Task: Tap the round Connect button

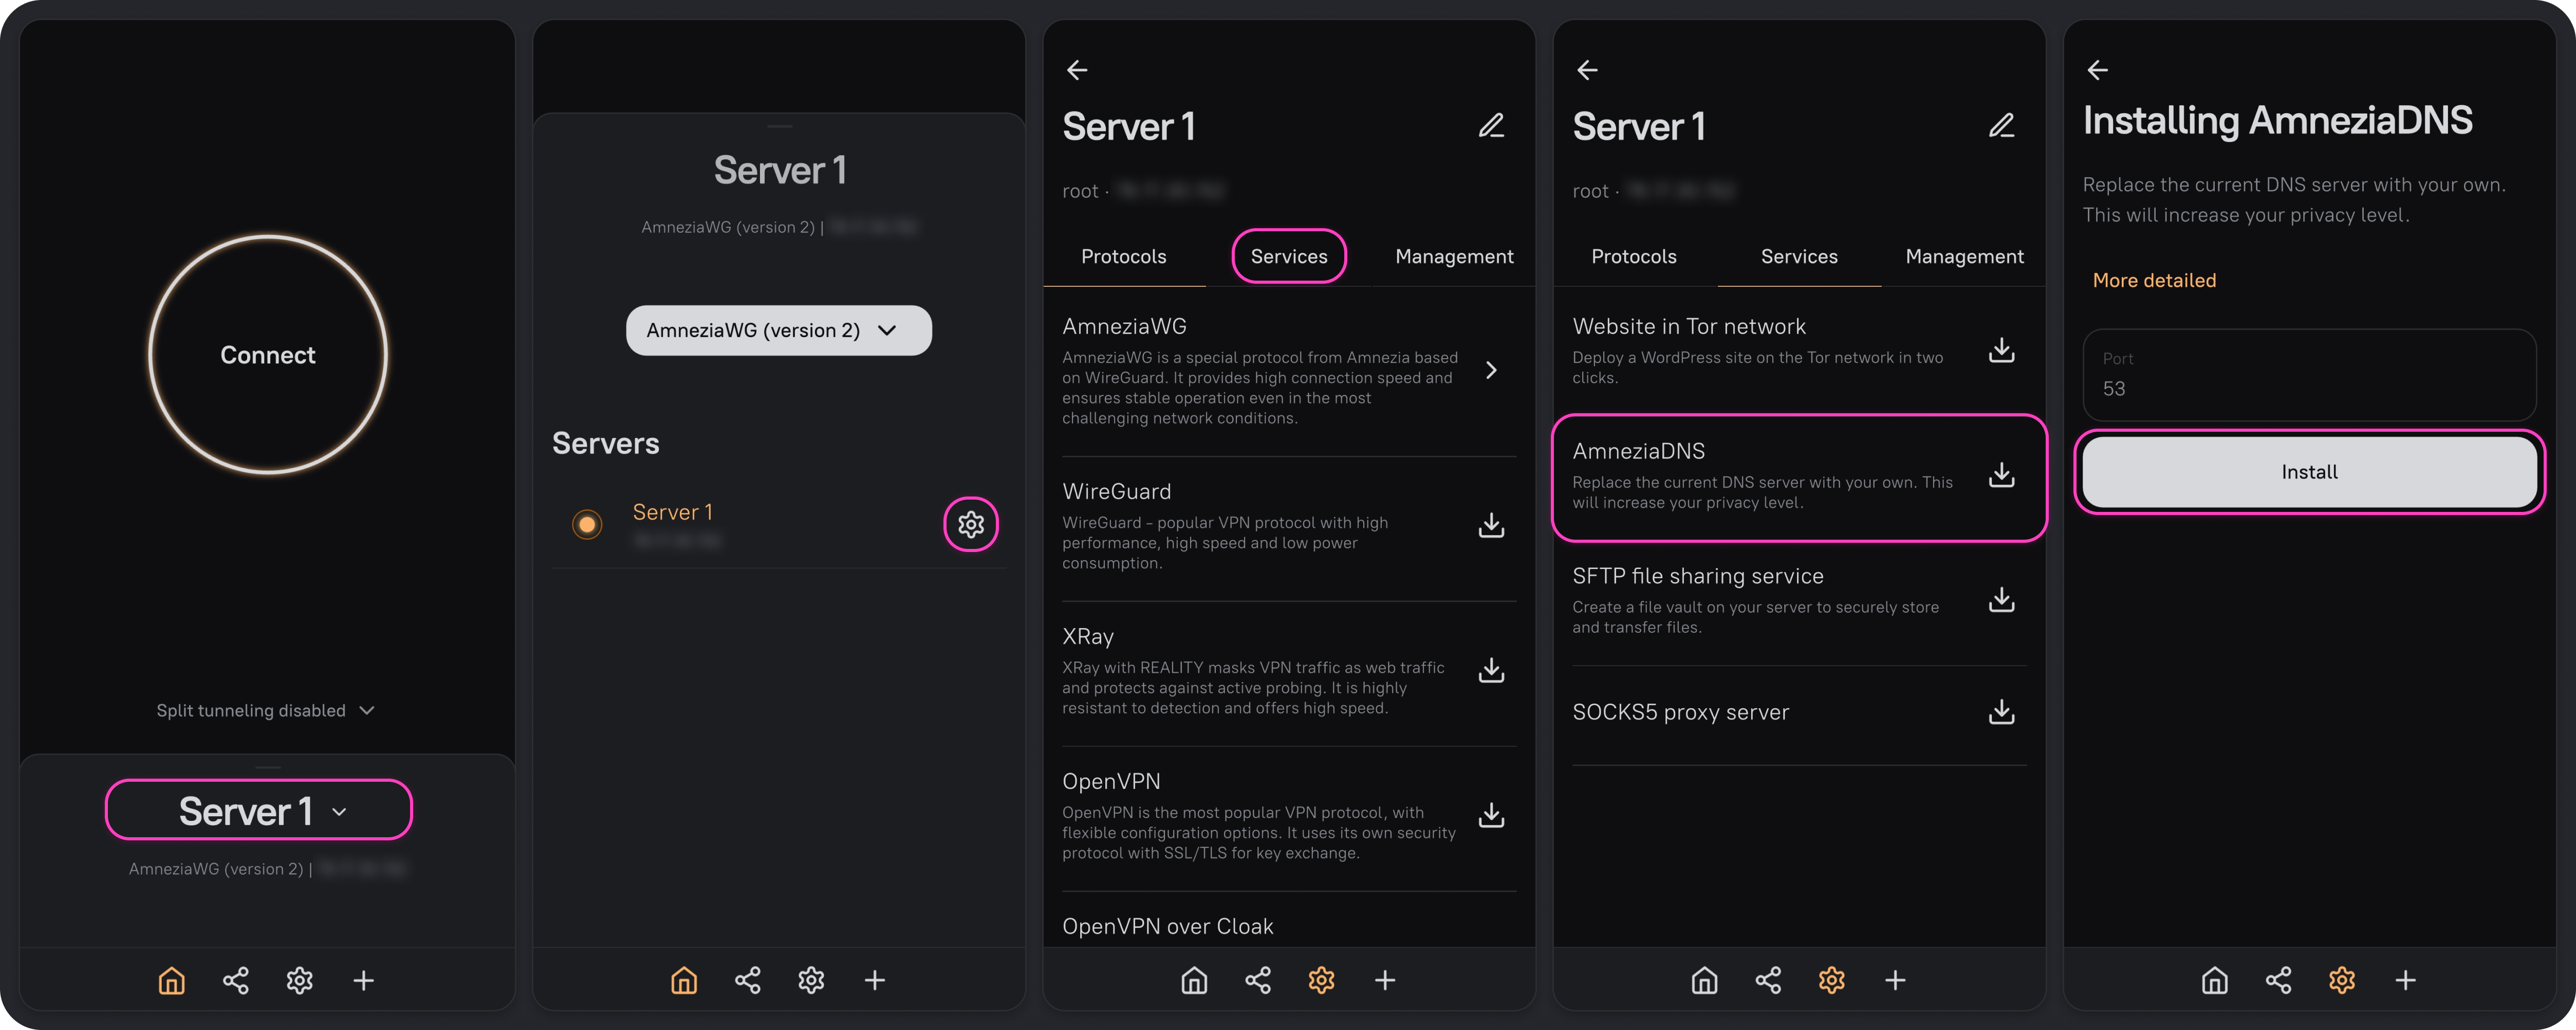Action: tap(267, 354)
